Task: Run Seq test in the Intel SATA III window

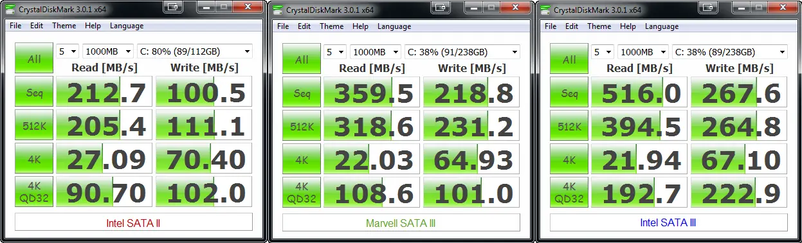Action: [x=569, y=92]
